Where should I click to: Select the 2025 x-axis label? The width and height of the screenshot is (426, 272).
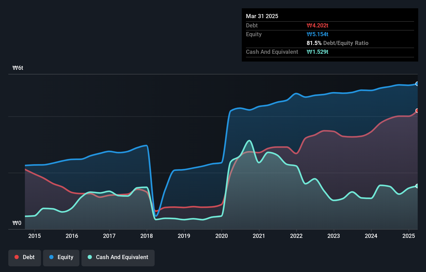[x=409, y=236]
